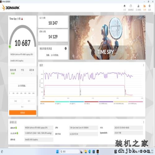Toggle the blue GPU temperature legend item
The height and width of the screenshot is (155, 155).
pyautogui.click(x=77, y=103)
